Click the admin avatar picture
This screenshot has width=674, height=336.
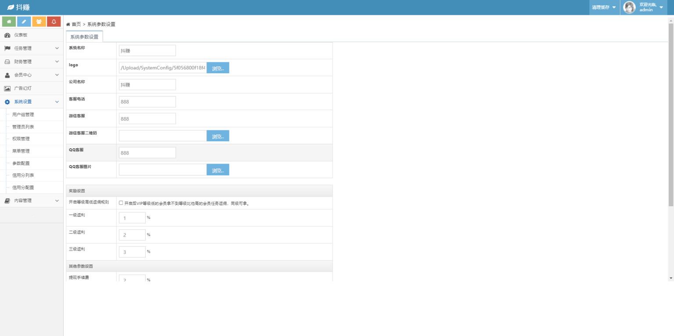click(629, 7)
